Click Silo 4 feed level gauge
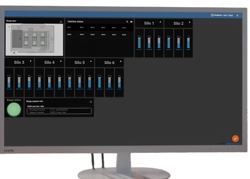Image resolution: width=250 pixels, height=179 pixels. click(39, 82)
